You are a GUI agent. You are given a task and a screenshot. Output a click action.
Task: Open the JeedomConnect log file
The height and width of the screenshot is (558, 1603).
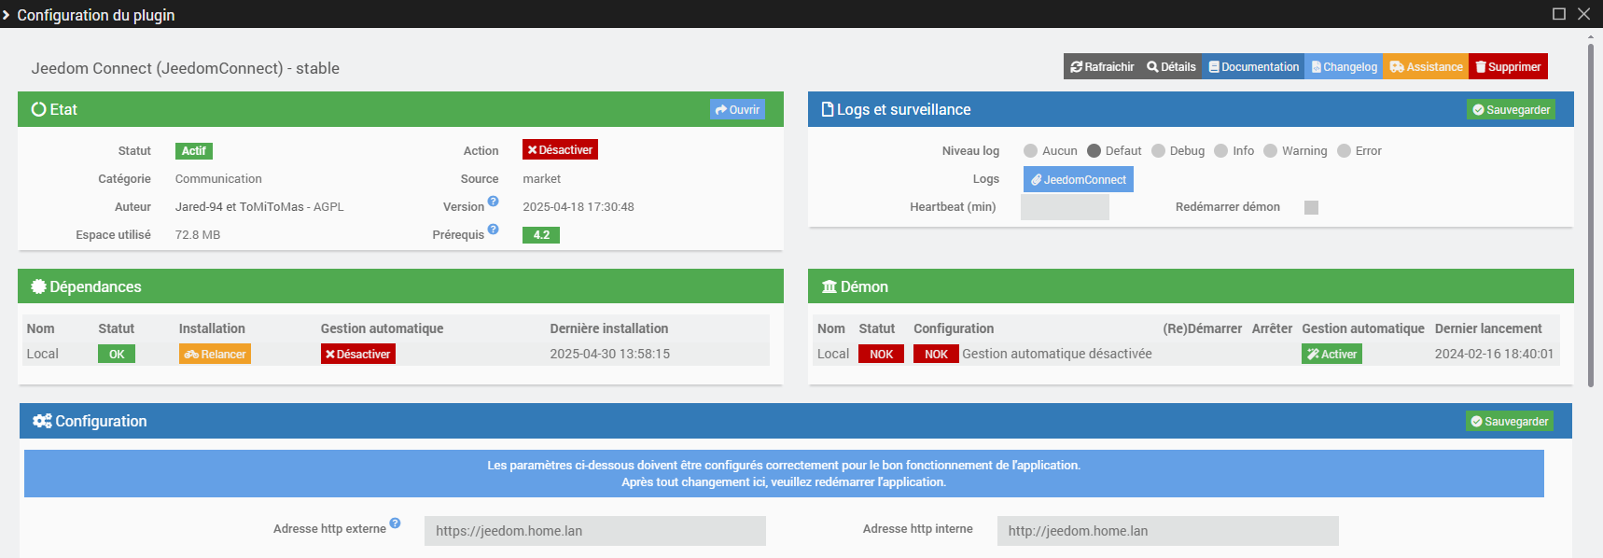coord(1078,179)
